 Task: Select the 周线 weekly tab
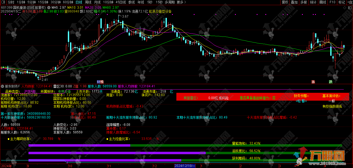tap(88, 2)
